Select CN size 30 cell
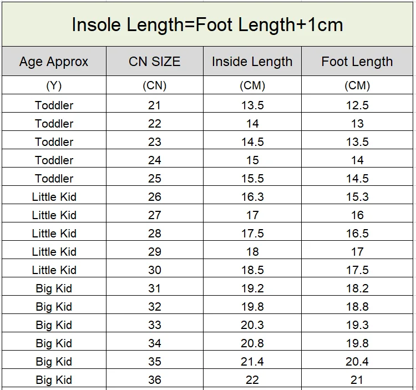416x390 pixels. [x=155, y=270]
